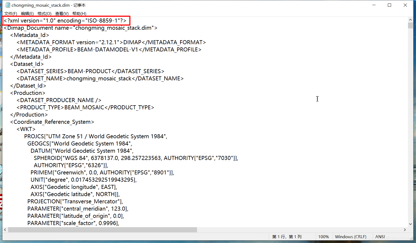Click the PARAMETER central_meridian 123.0 line
The height and width of the screenshot is (243, 416).
[78, 209]
